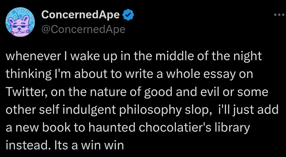
Task: Click the @ConcernedApe handle
Action: 83,29
